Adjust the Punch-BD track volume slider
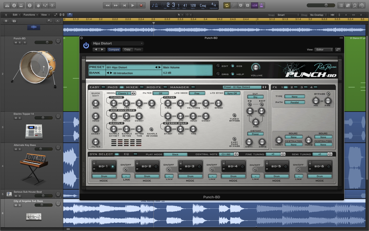 coord(44,42)
